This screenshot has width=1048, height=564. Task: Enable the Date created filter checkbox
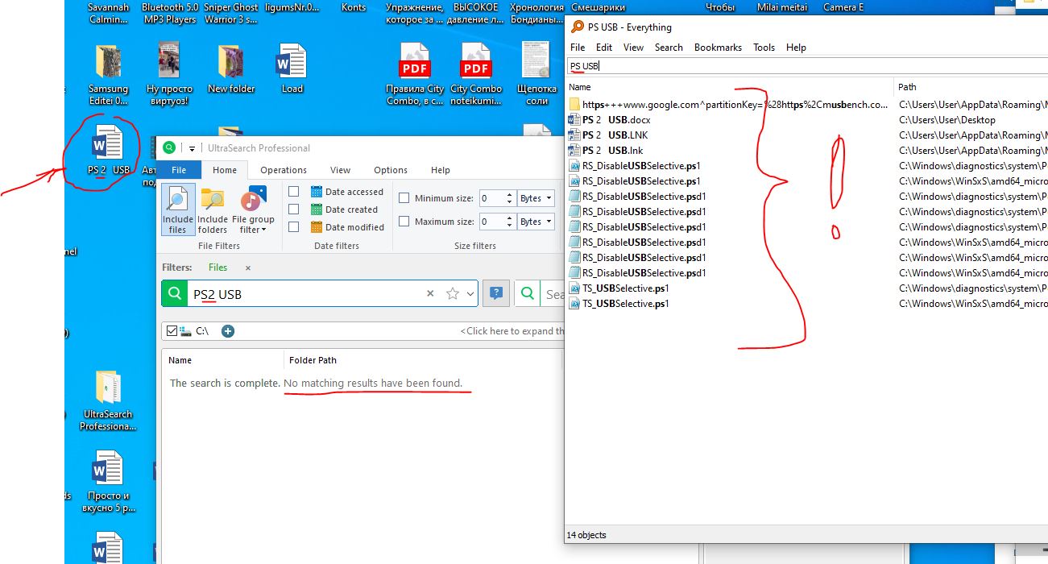pos(294,209)
